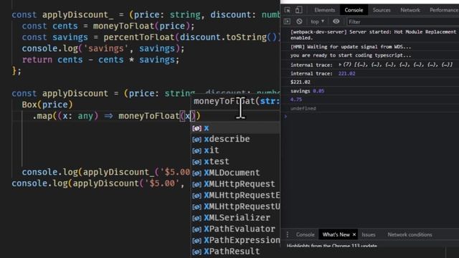Open the Network tab
The height and width of the screenshot is (258, 459).
[410, 10]
